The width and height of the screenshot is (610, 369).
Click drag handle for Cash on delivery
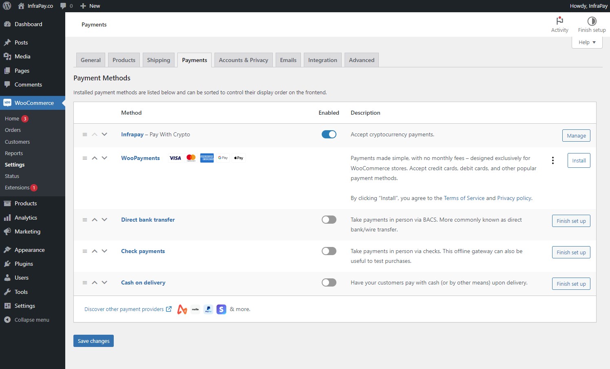[85, 282]
